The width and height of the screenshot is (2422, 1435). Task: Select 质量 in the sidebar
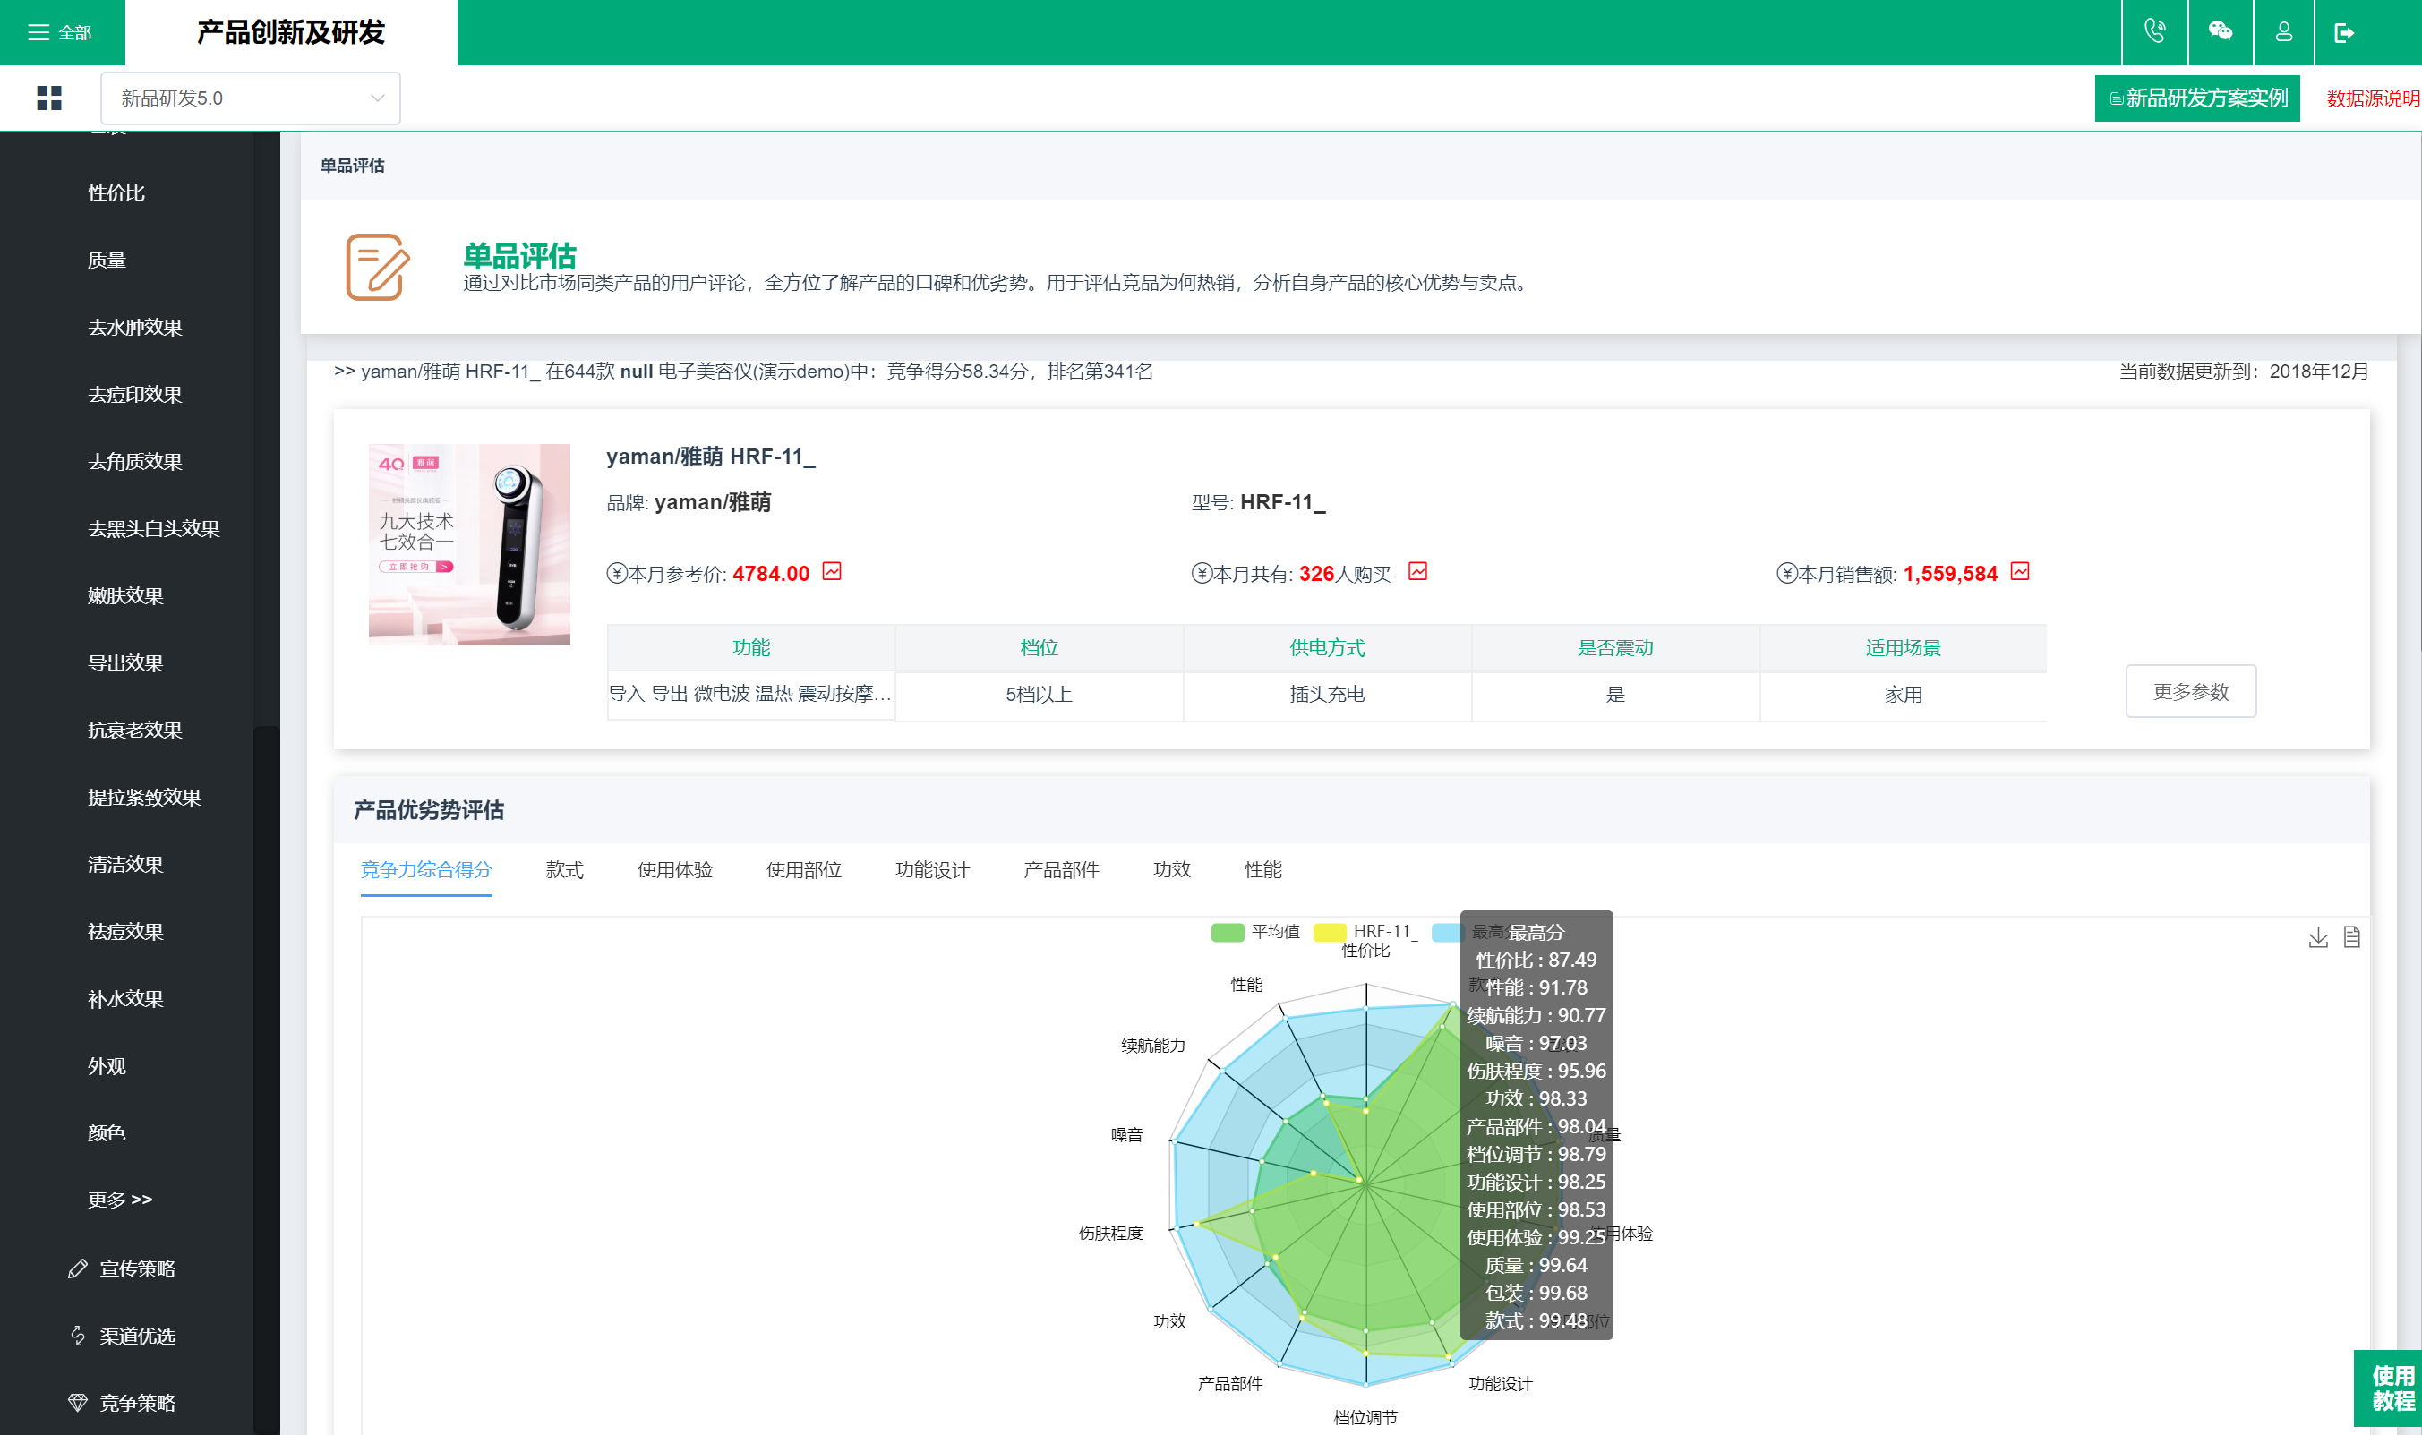tap(107, 261)
